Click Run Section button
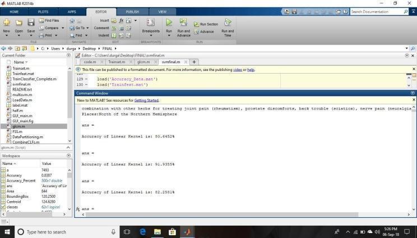Viewport: 417px width, 238px height. 206,24
